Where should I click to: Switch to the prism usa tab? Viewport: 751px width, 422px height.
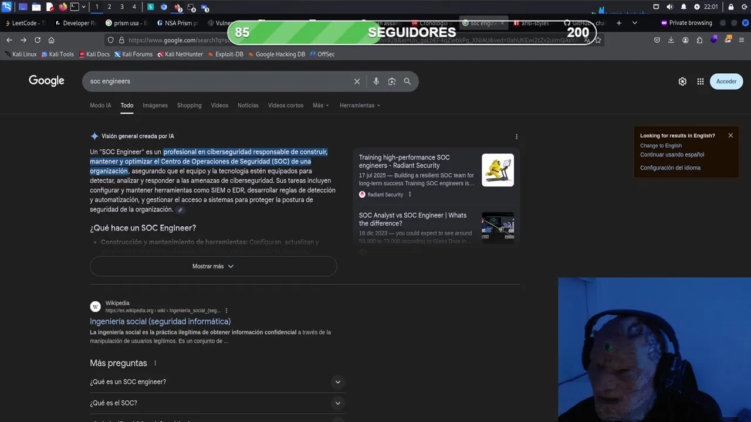pos(126,23)
